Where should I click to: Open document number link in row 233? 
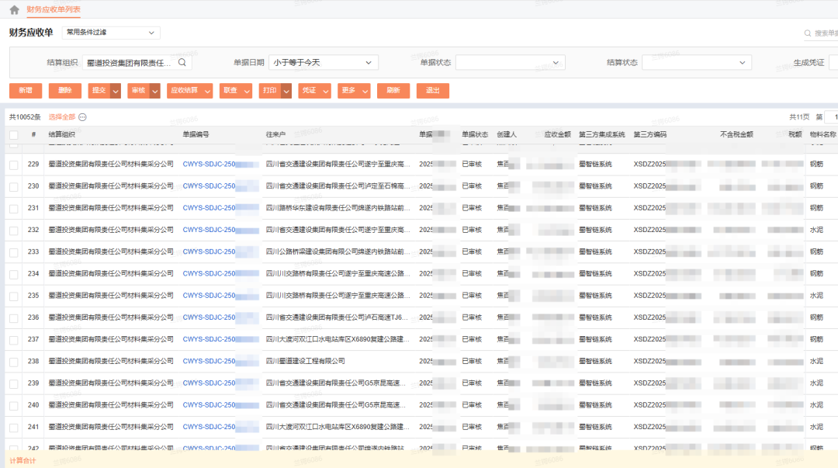point(220,252)
